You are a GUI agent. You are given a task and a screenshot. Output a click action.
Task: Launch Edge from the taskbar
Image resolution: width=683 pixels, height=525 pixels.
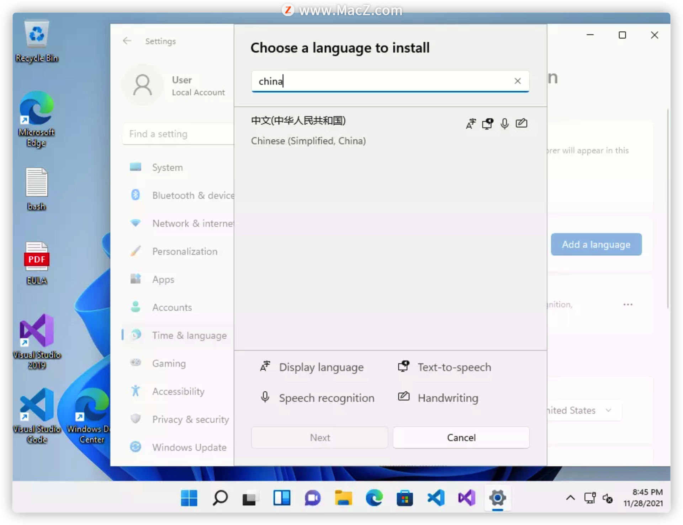[374, 497]
